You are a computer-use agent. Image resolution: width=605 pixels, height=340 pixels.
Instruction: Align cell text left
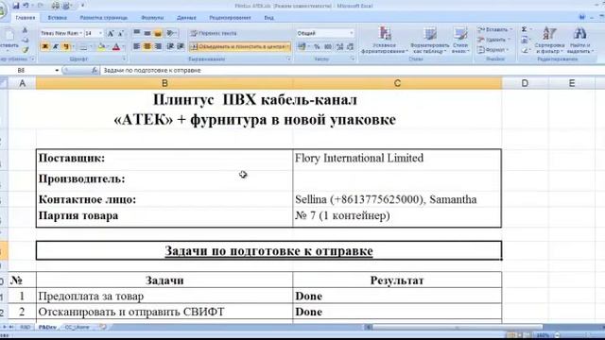coord(136,46)
